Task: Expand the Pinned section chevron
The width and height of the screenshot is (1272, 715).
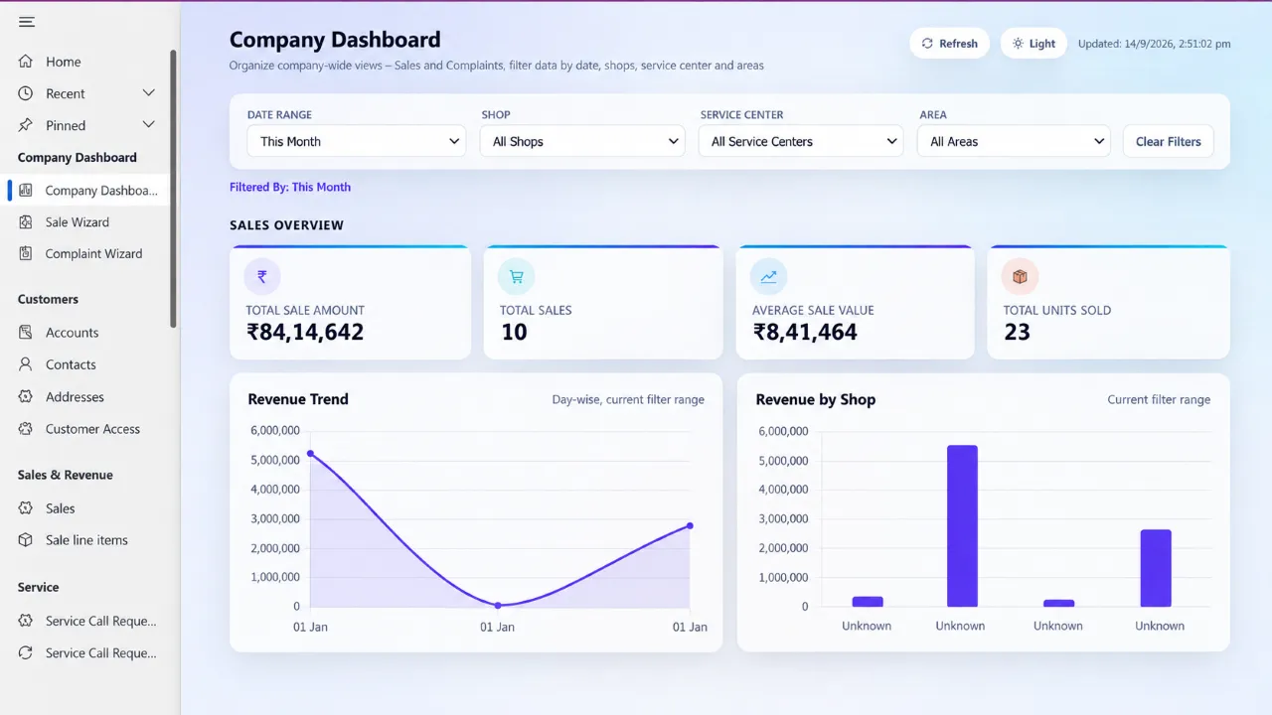Action: pos(149,125)
